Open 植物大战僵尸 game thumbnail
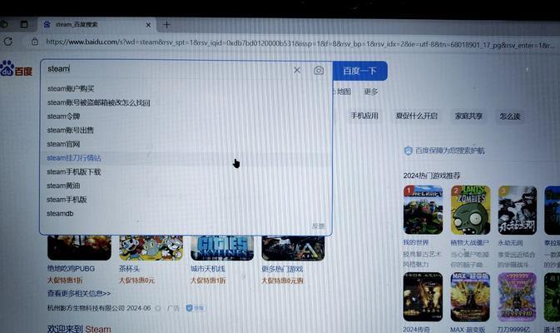Image resolution: width=560 pixels, height=333 pixels. coord(470,210)
